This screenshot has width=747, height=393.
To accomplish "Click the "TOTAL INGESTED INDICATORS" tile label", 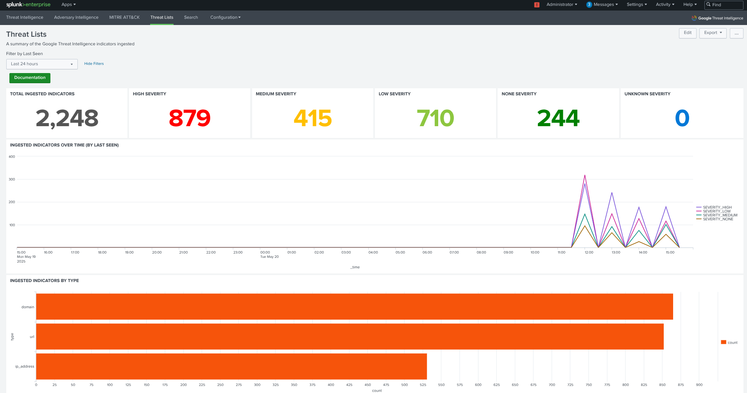I will (x=42, y=94).
